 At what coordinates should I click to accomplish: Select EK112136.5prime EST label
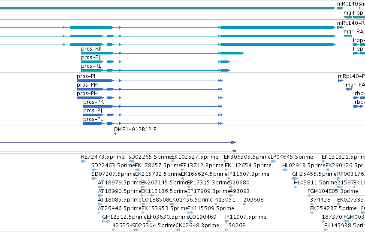pyautogui.click(x=164, y=192)
